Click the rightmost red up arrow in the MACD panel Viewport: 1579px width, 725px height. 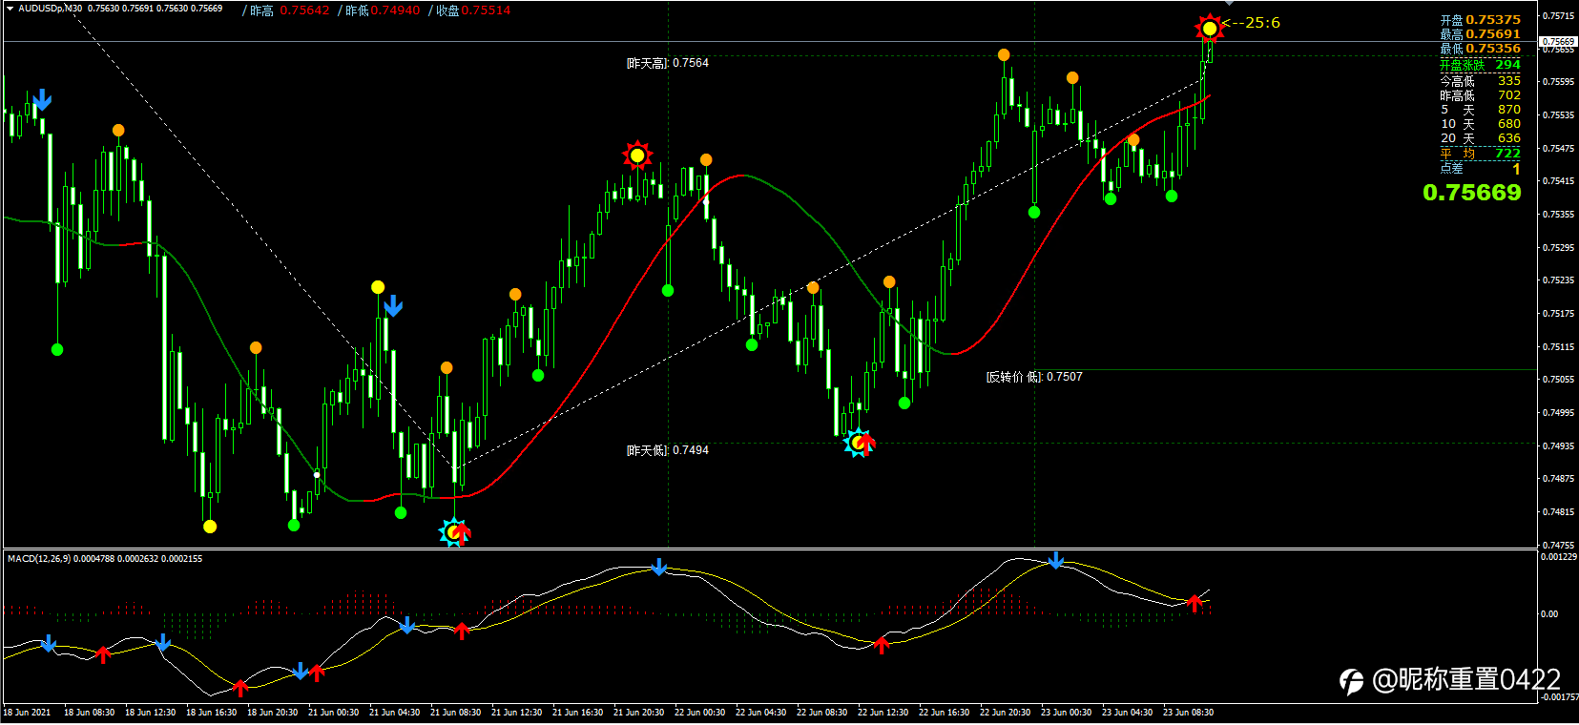pyautogui.click(x=1194, y=603)
